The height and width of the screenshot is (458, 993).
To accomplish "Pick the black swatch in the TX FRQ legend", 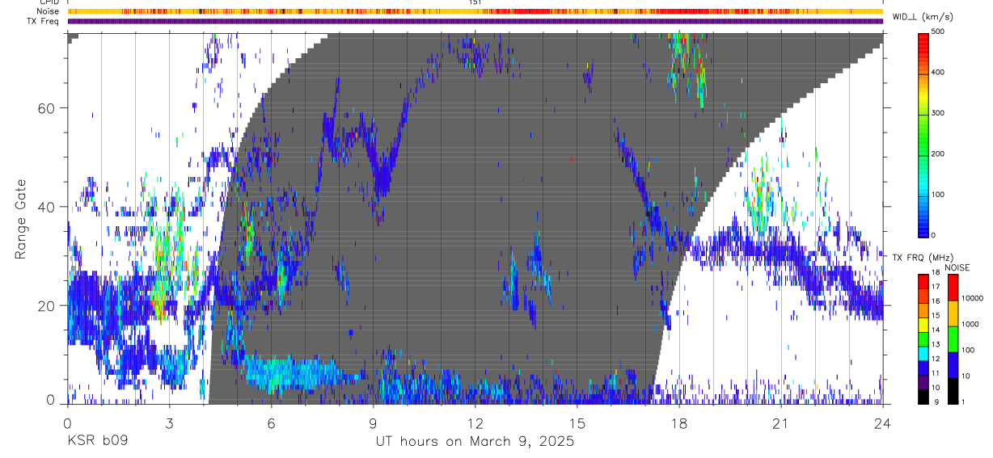I will 923,396.
